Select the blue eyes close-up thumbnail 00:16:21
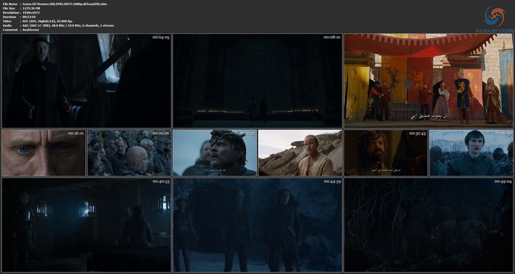This screenshot has width=515, height=274. (44, 153)
